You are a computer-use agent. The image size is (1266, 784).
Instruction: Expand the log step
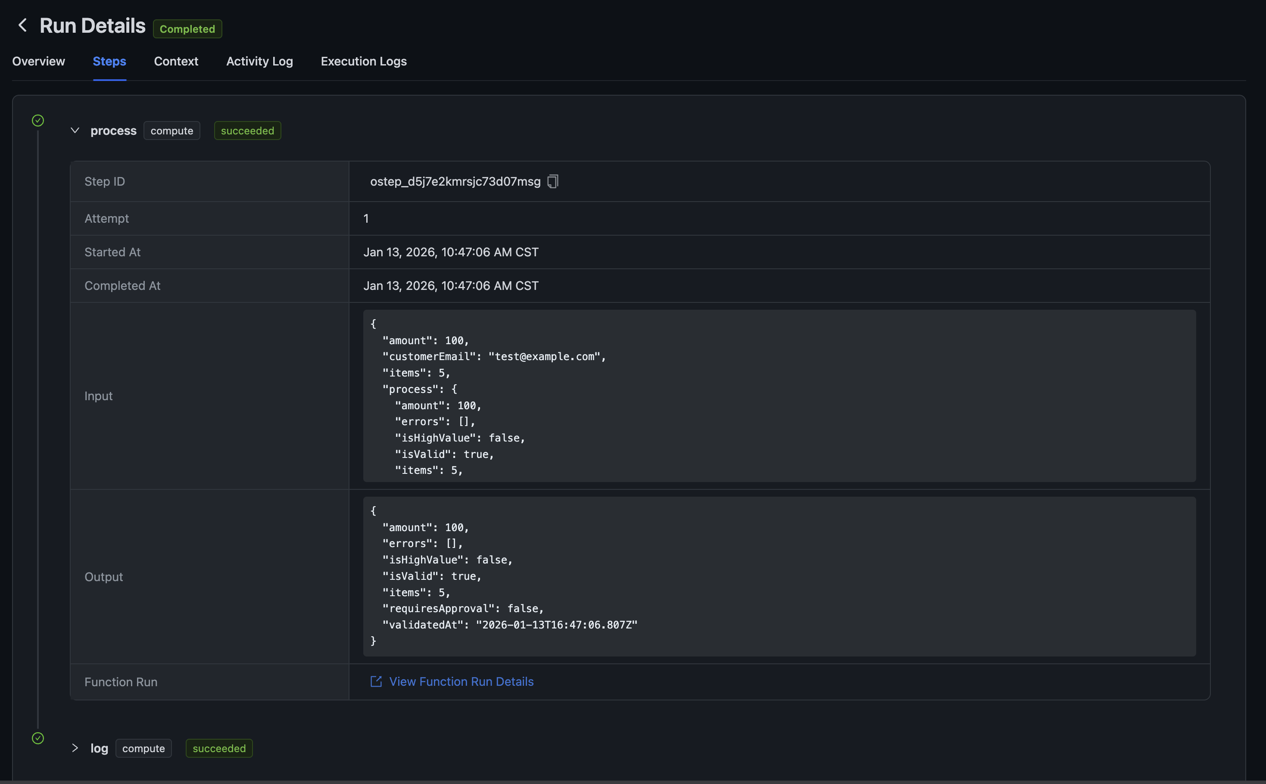(75, 748)
